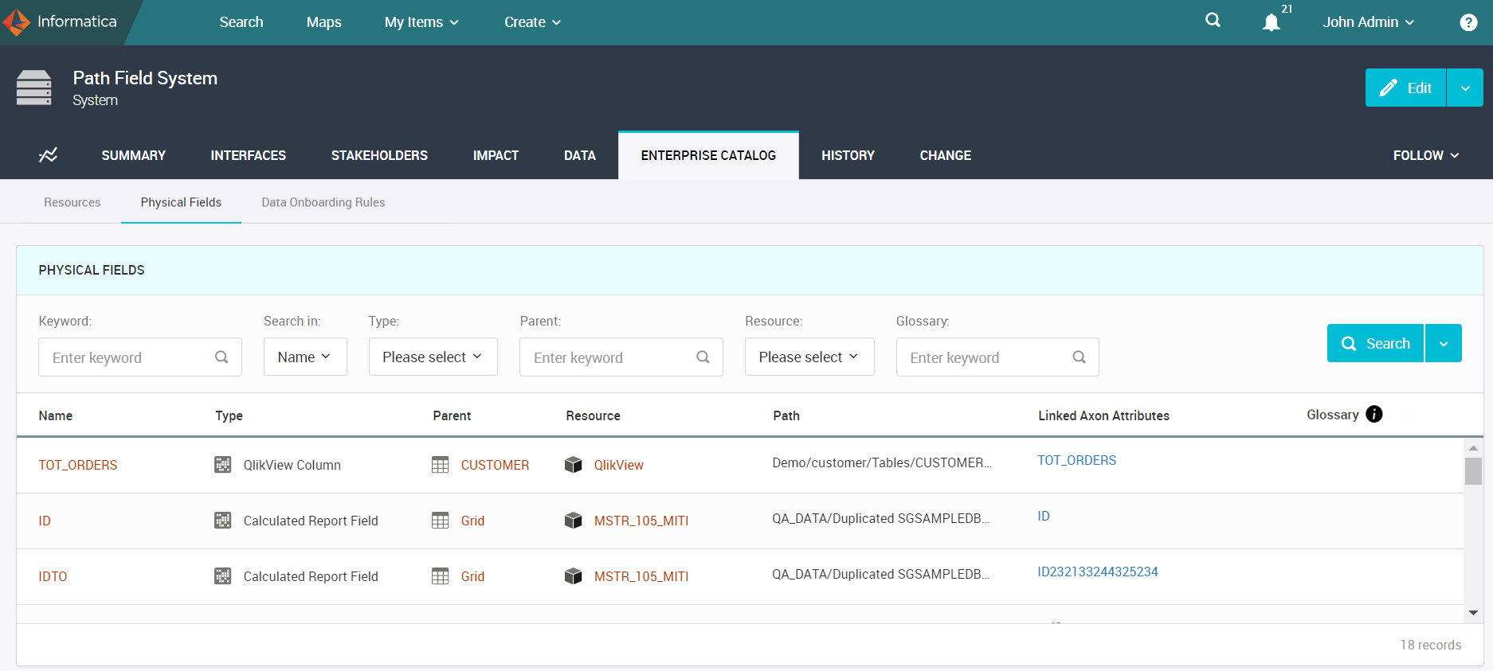Click into the Parent keyword input field
The height and width of the screenshot is (671, 1493).
pyautogui.click(x=621, y=357)
